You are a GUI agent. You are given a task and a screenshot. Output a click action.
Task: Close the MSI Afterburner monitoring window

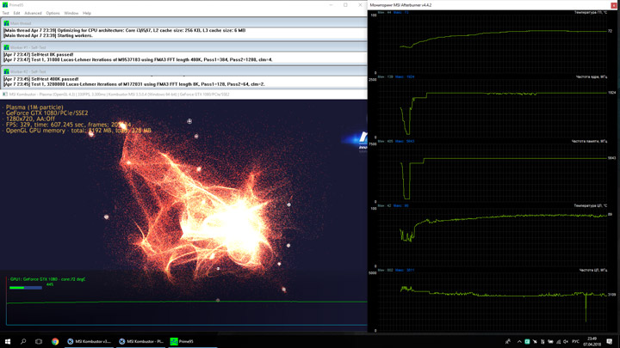614,5
